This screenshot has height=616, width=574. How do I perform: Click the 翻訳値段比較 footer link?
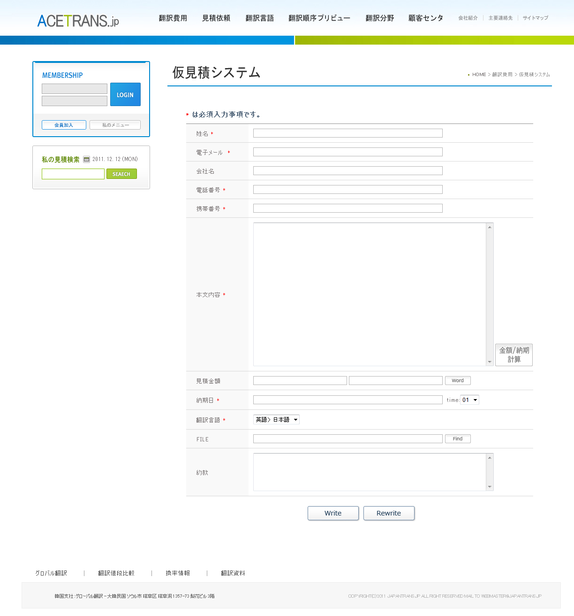(x=116, y=573)
